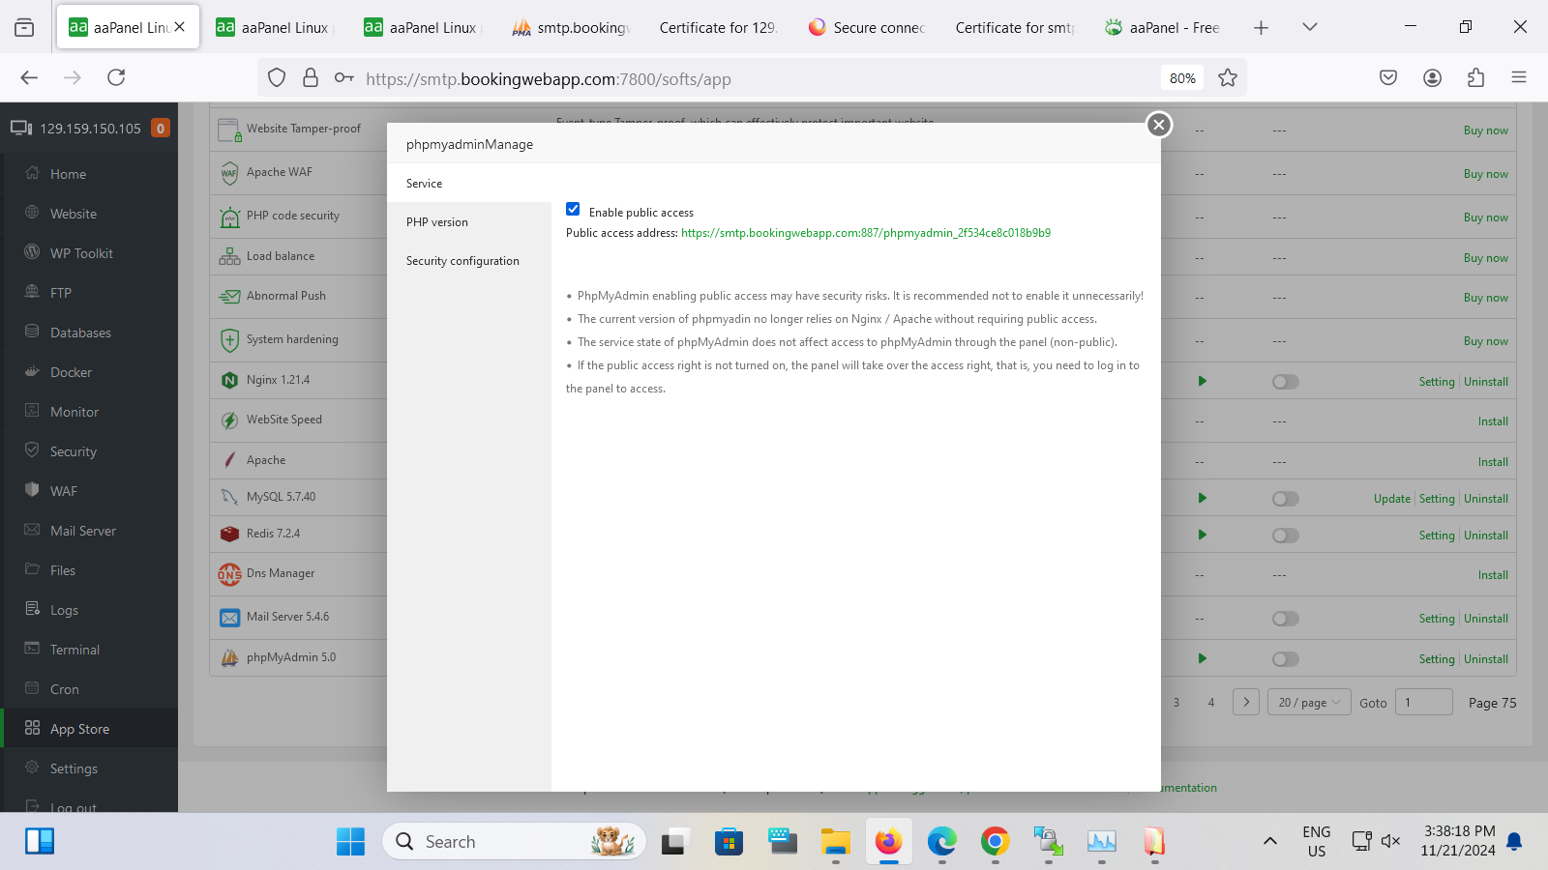Click Buy now for Website Tamper-proof
1548x870 pixels.
[1486, 130]
